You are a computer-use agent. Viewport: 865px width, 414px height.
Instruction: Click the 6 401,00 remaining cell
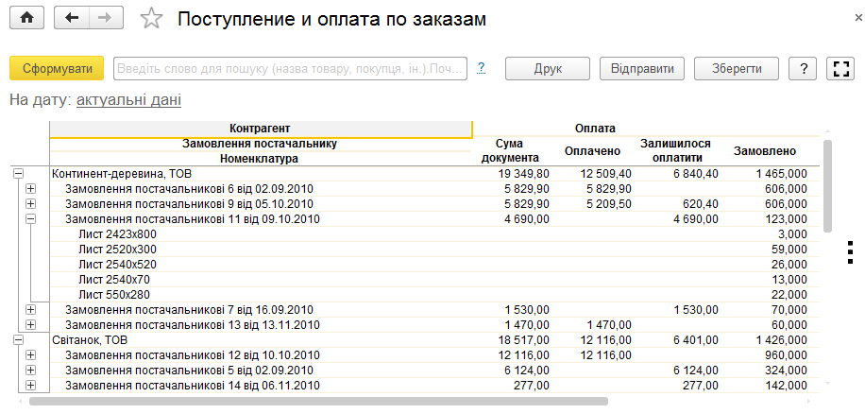click(x=695, y=339)
